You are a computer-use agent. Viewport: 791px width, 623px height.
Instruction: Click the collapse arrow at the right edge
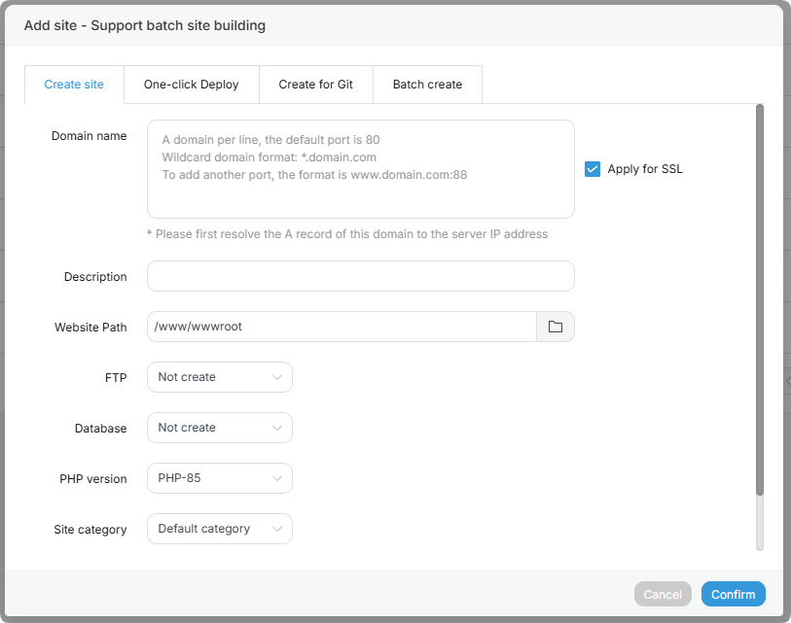click(x=787, y=382)
